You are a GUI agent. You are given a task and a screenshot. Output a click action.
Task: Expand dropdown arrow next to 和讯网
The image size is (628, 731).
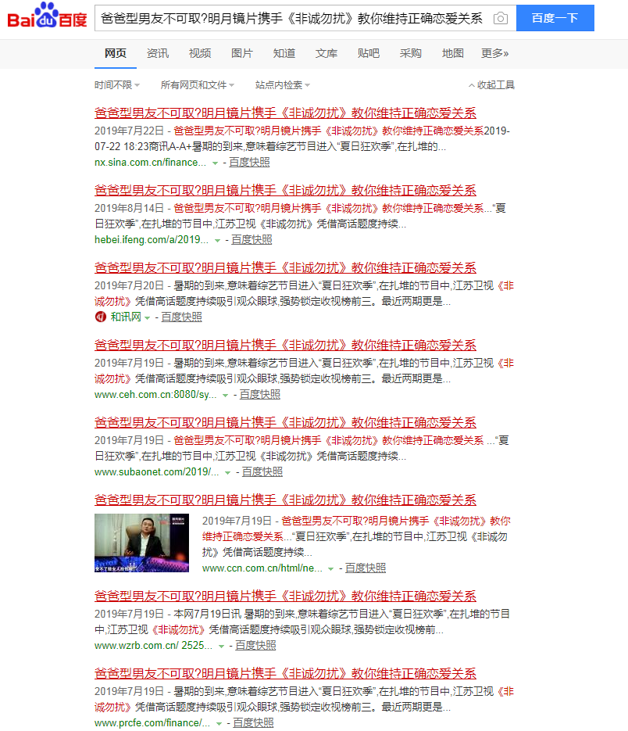click(147, 318)
